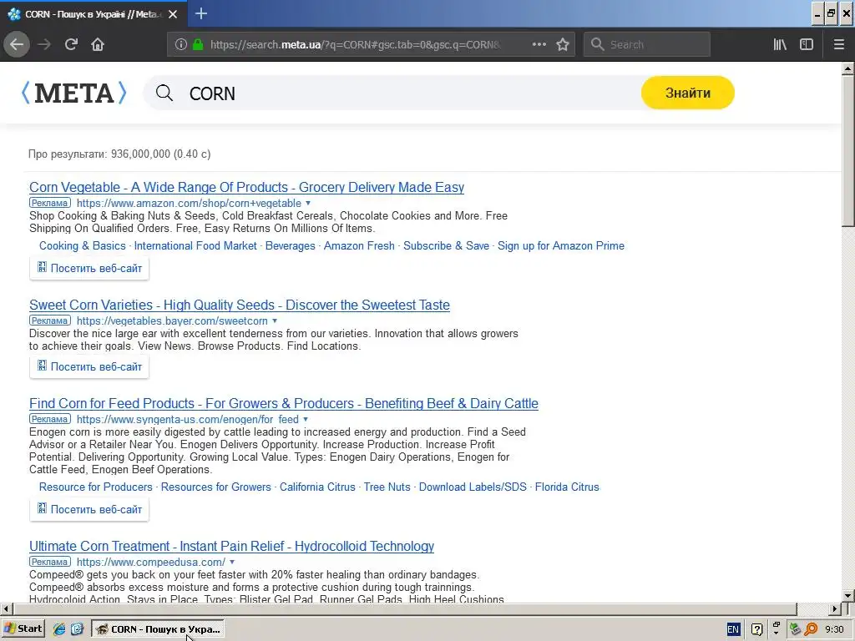Click horizontal scrollbar right arrow

pos(835,608)
